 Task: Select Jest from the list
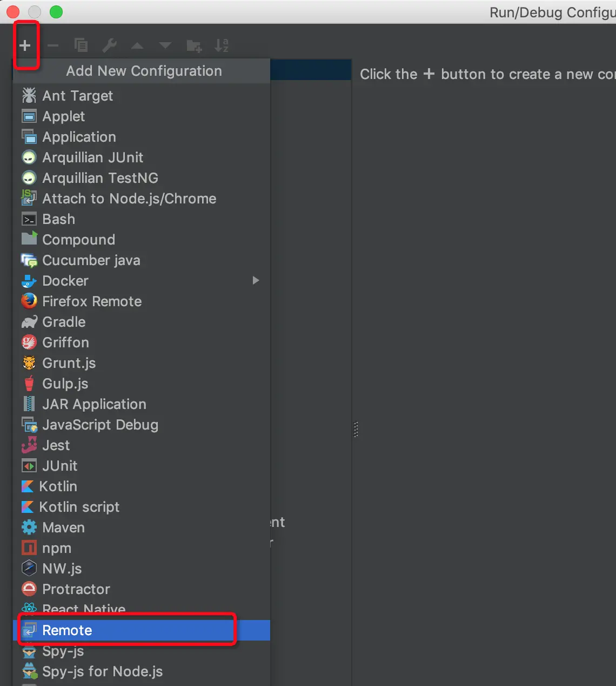(142, 445)
